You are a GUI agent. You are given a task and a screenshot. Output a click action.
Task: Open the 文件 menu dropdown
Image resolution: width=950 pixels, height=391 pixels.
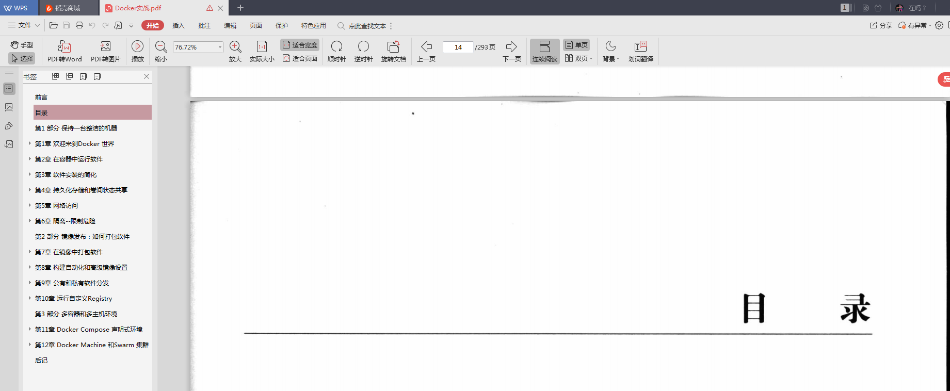(x=24, y=25)
